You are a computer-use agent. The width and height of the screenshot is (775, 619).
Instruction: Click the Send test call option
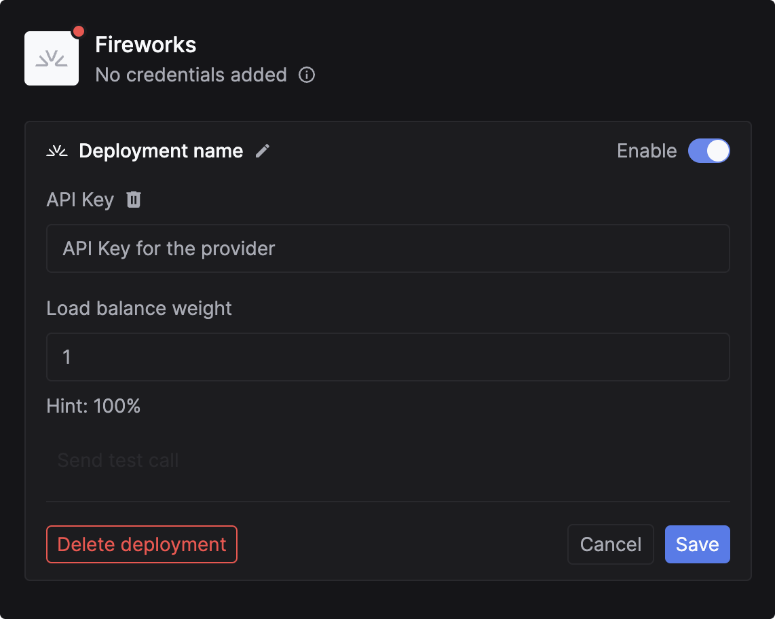coord(117,460)
